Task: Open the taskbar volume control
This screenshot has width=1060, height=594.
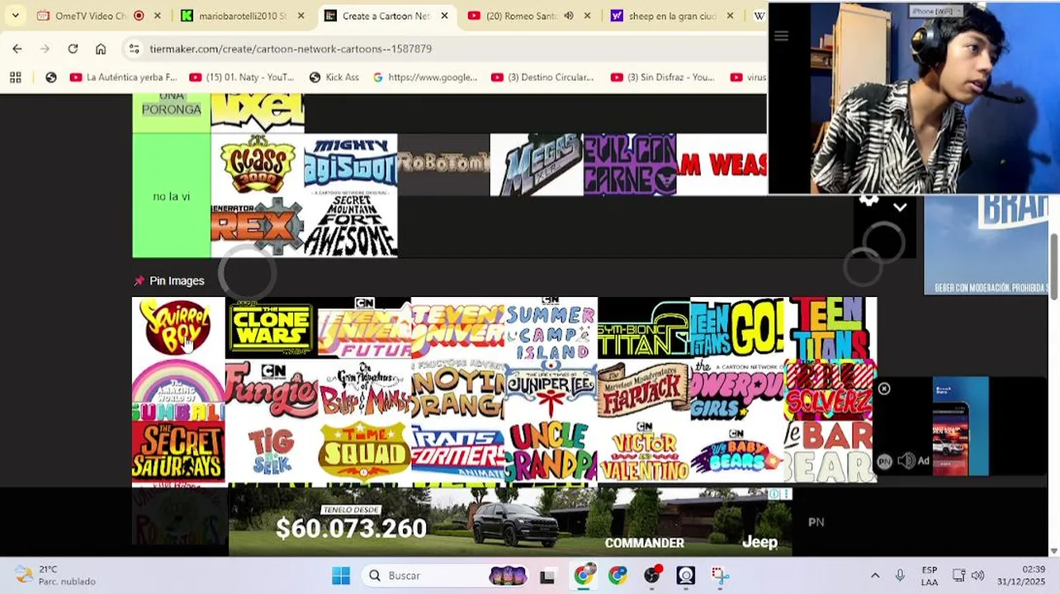Action: 977,576
